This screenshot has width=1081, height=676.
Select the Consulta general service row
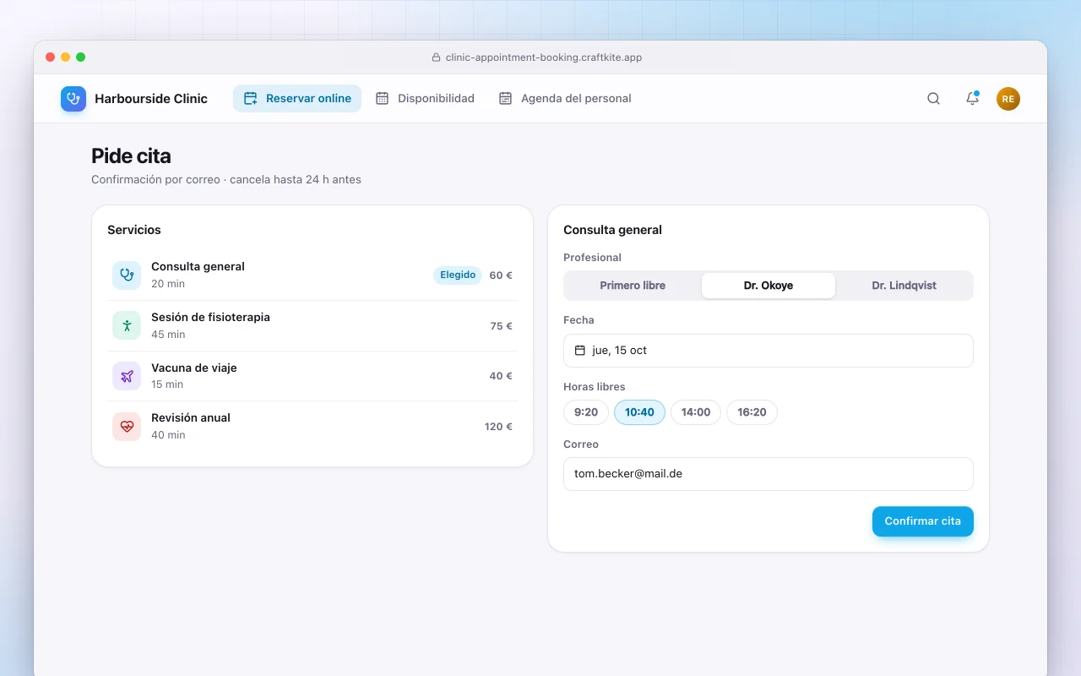coord(312,275)
